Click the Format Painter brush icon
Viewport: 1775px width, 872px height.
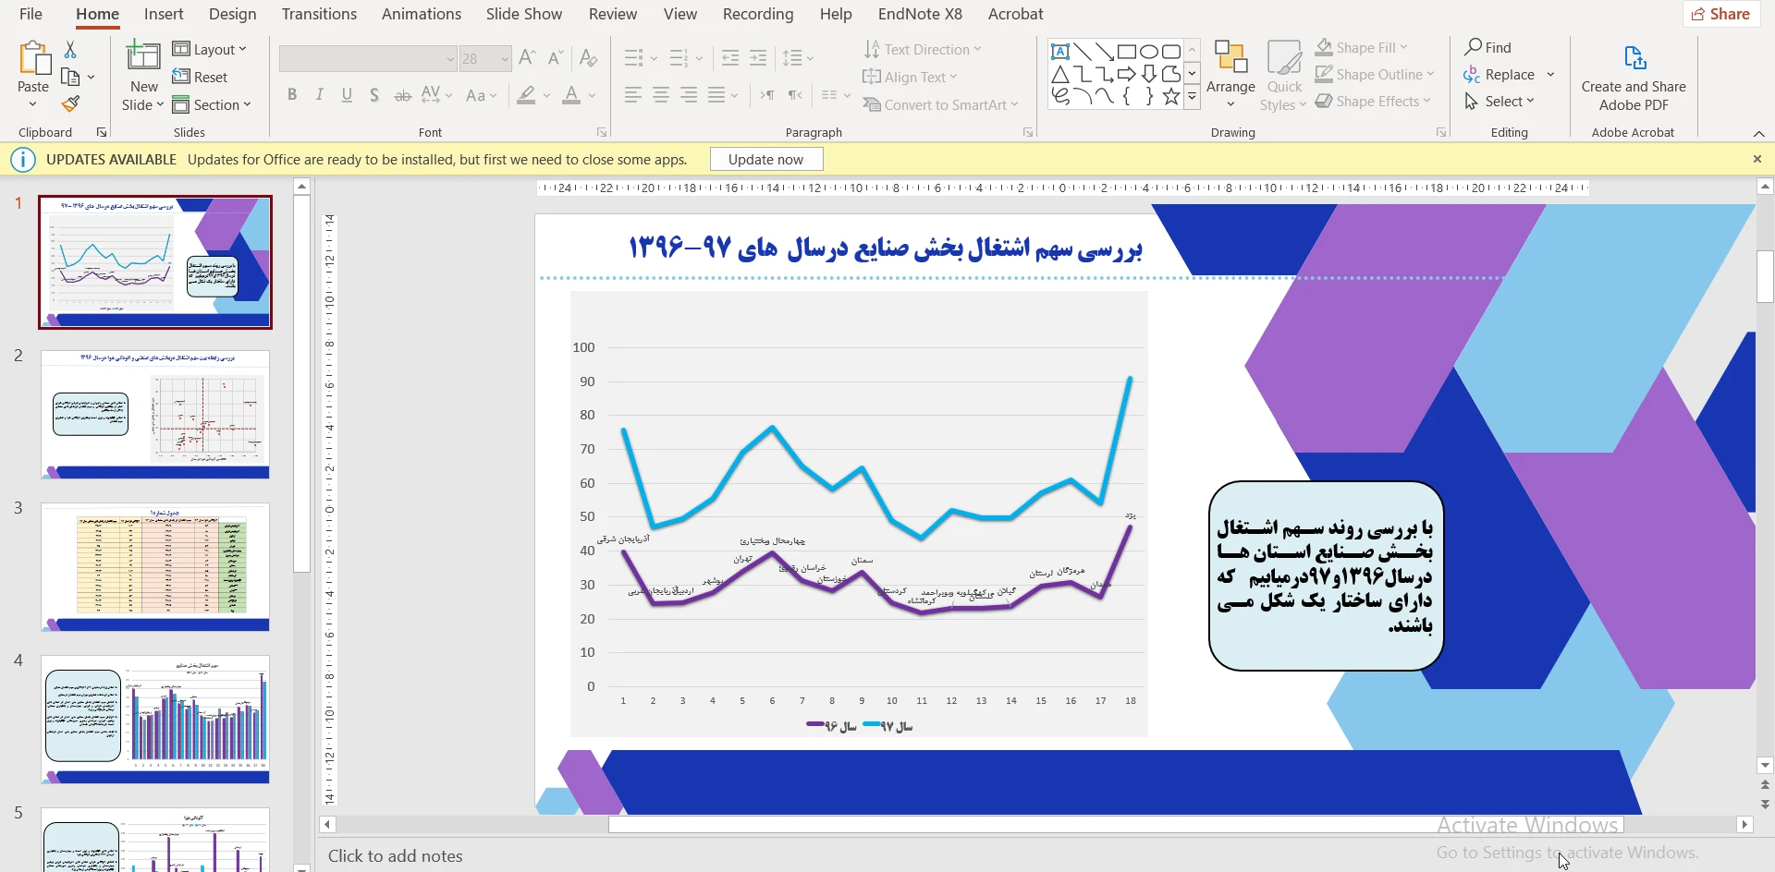(70, 104)
